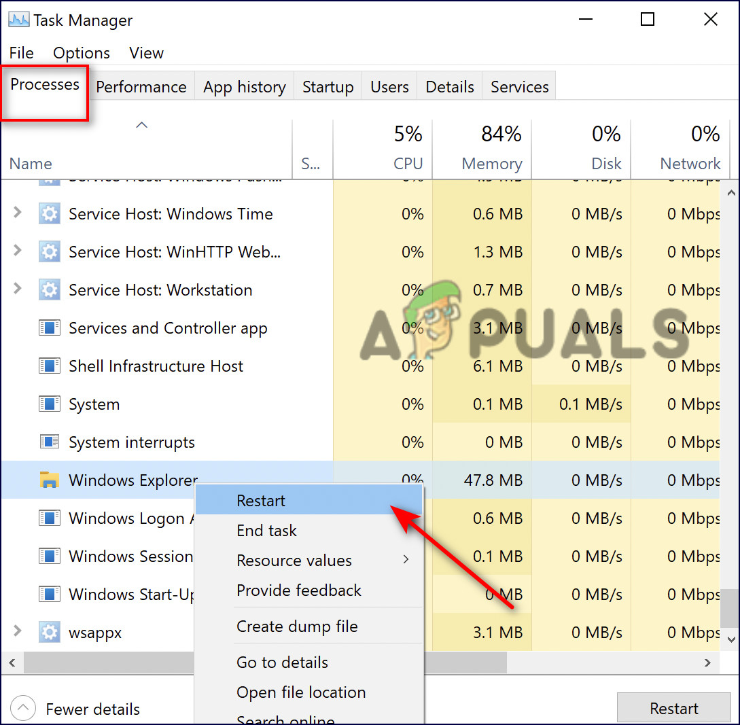Click the 1.3 MB memory value
The width and height of the screenshot is (740, 725).
[x=497, y=252]
